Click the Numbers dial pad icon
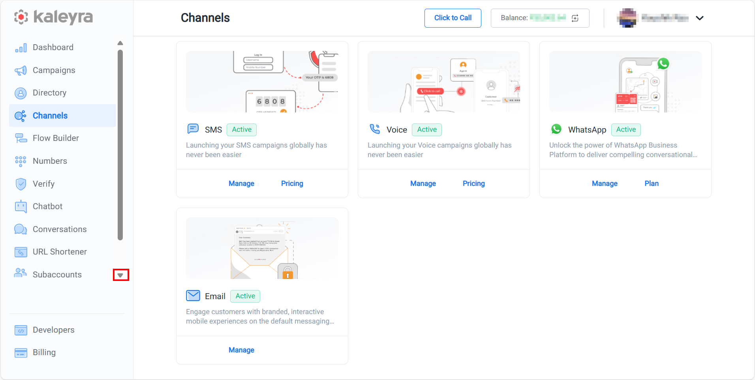 pyautogui.click(x=21, y=161)
